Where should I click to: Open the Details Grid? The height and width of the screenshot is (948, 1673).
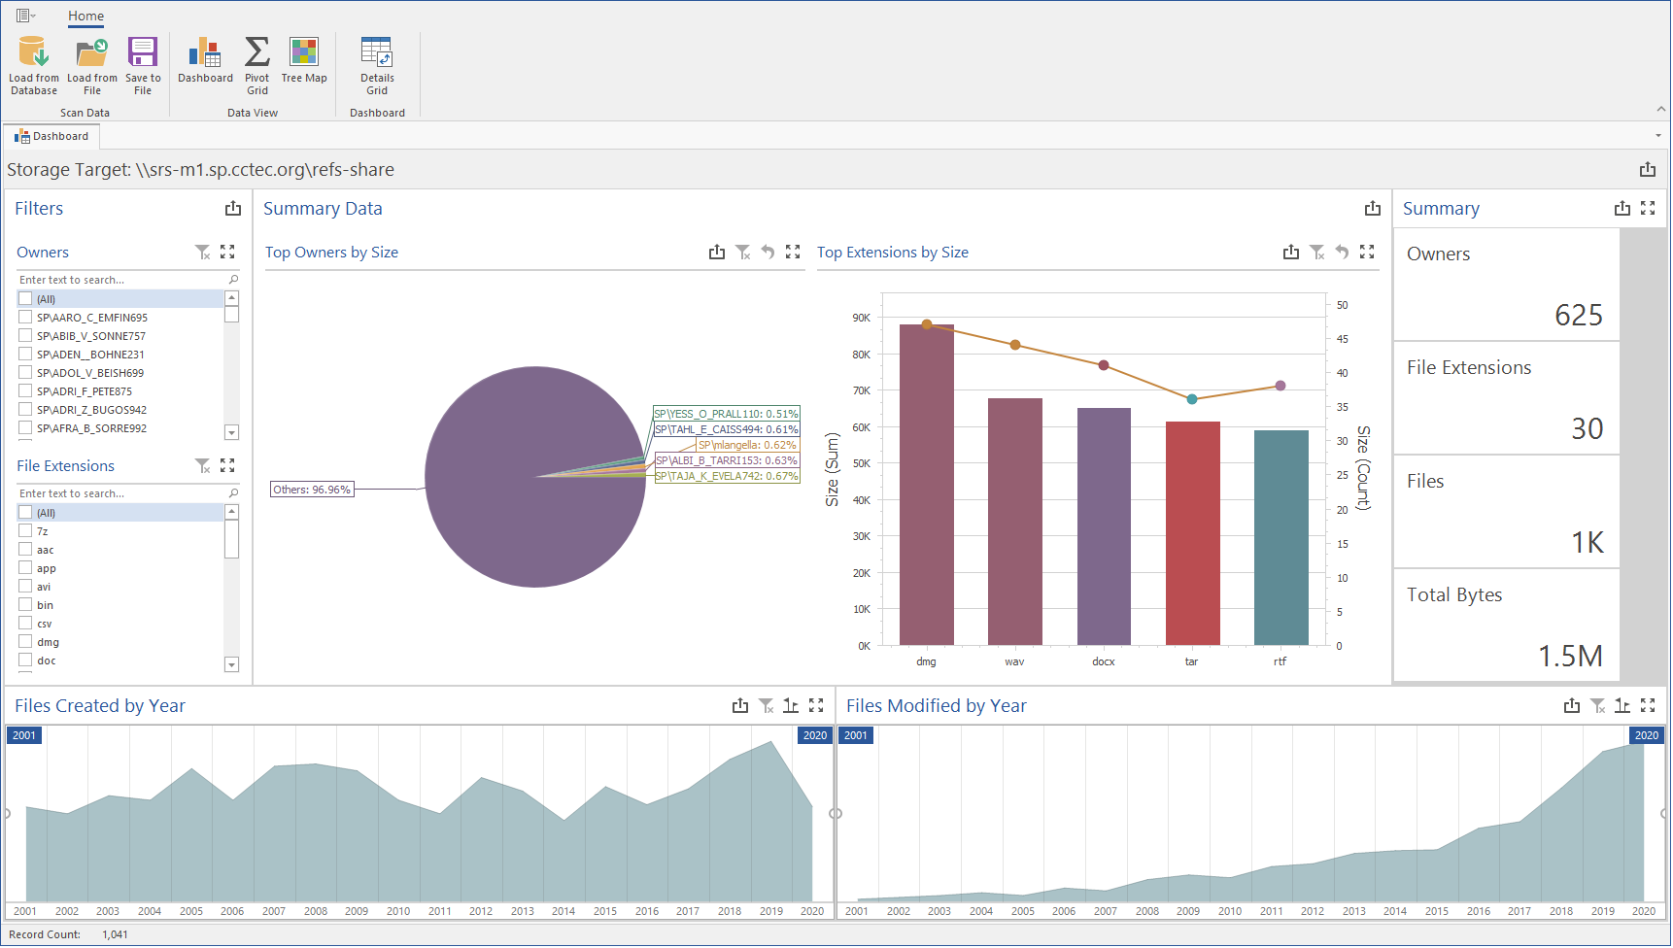377,53
